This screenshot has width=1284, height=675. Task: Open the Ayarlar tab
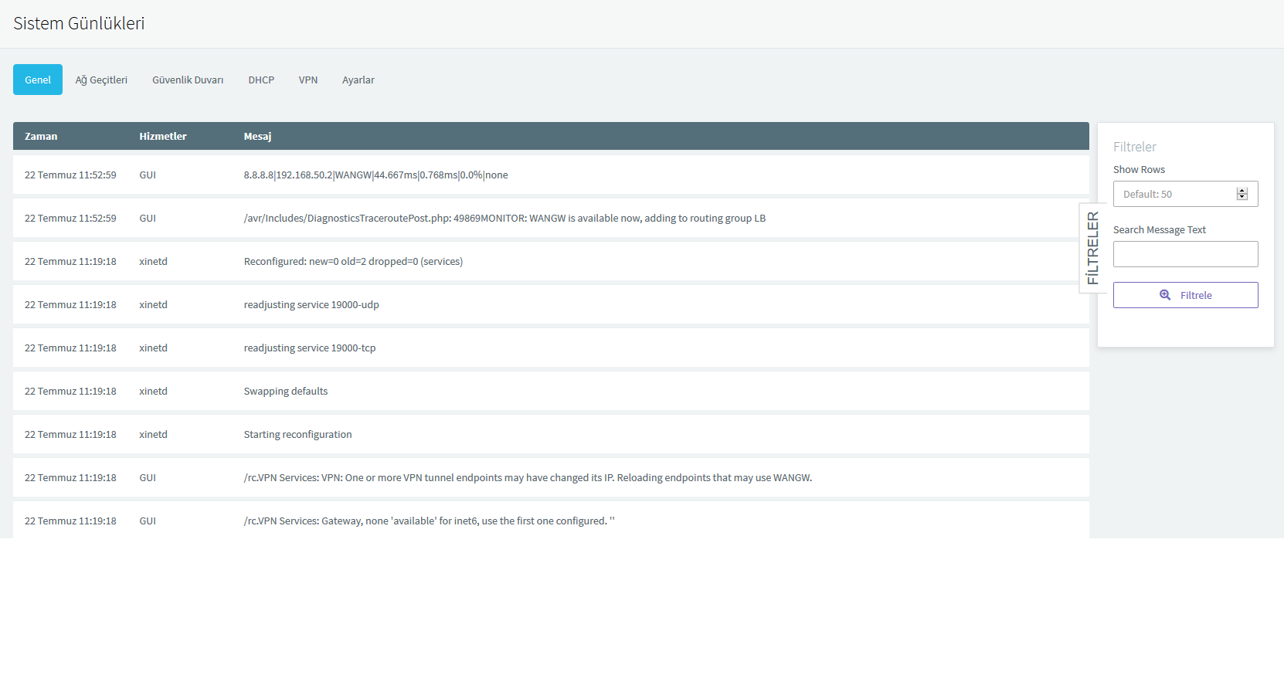(358, 80)
